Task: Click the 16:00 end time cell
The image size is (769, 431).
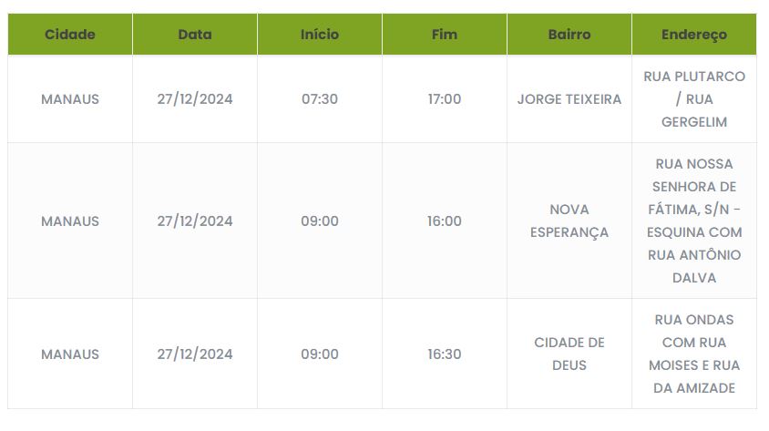Action: 445,221
